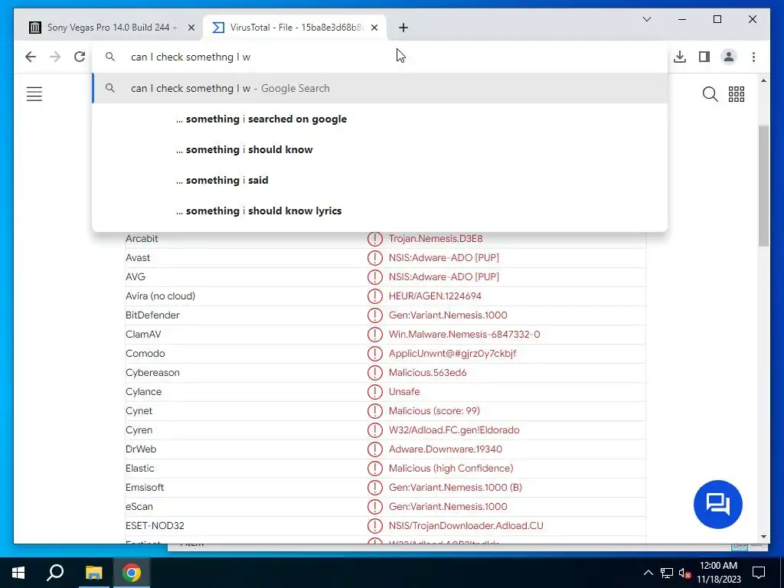
Task: Select 'Trojan.Nemesis.D3E8' detection text
Action: coord(436,239)
